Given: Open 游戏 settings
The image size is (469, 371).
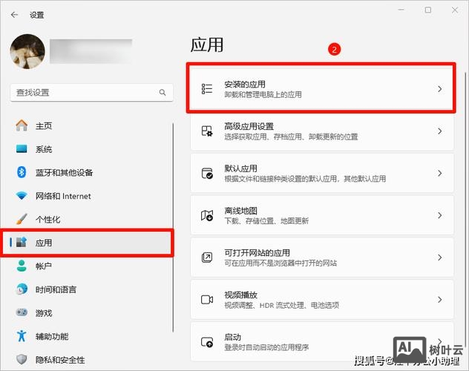Looking at the screenshot, I should tap(44, 313).
